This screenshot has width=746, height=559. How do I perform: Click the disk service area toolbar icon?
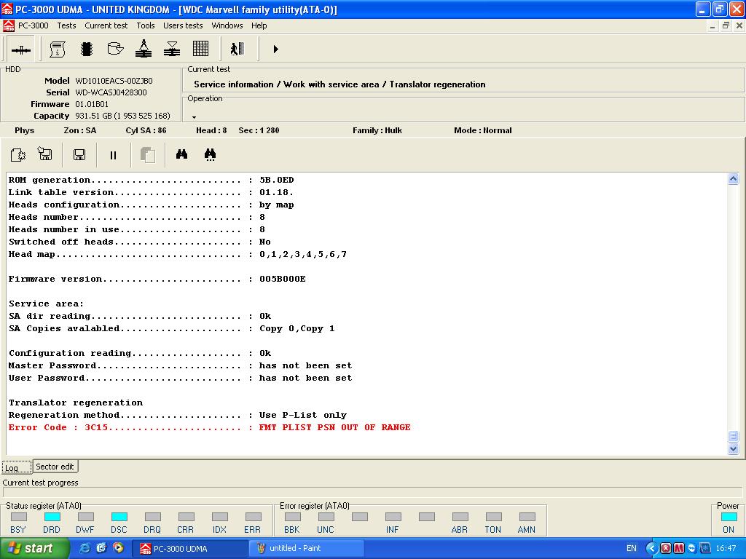pos(115,49)
